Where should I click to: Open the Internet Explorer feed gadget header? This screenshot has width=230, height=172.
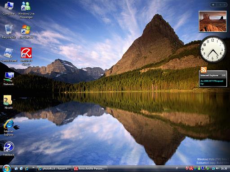[x=213, y=76]
